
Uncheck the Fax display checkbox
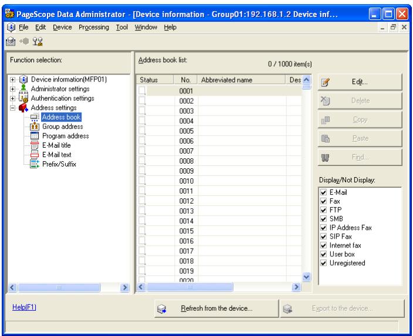[323, 201]
